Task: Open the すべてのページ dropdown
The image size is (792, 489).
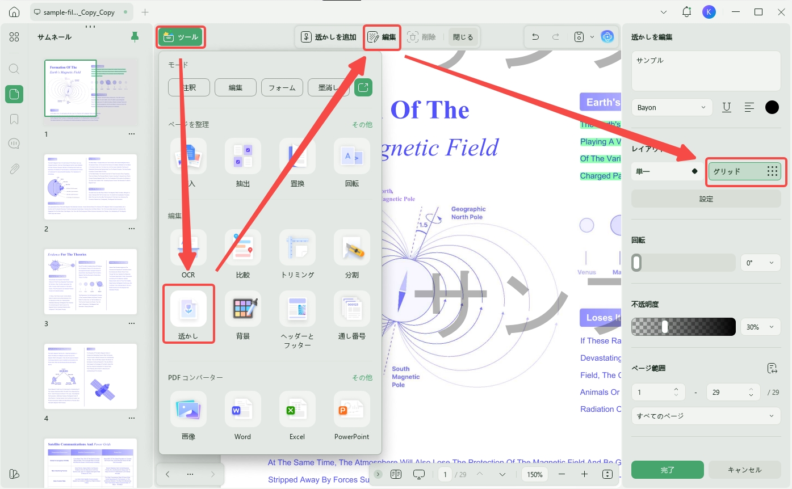Action: 706,416
